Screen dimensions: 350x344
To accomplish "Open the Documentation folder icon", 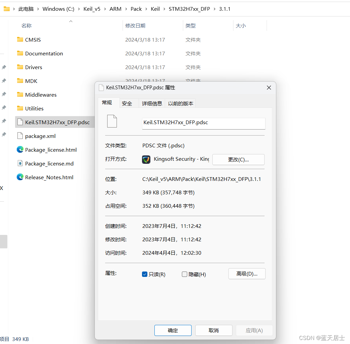I will click(20, 53).
